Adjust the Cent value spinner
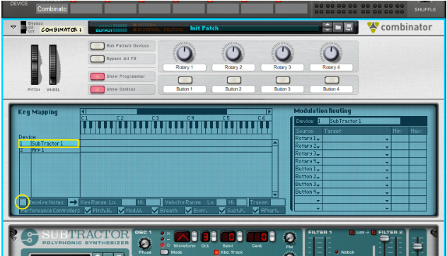Image resolution: width=447 pixels, height=256 pixels. 272,237
